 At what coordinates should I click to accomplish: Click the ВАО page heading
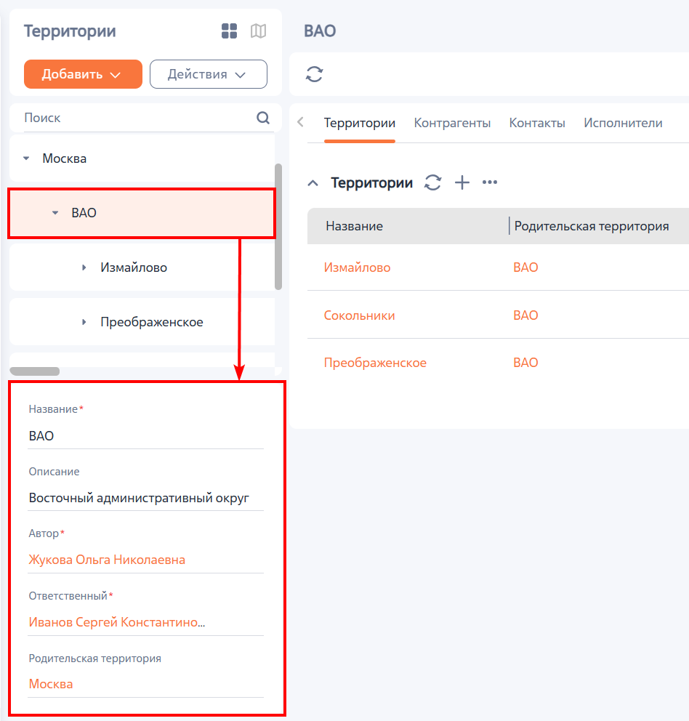coord(320,31)
